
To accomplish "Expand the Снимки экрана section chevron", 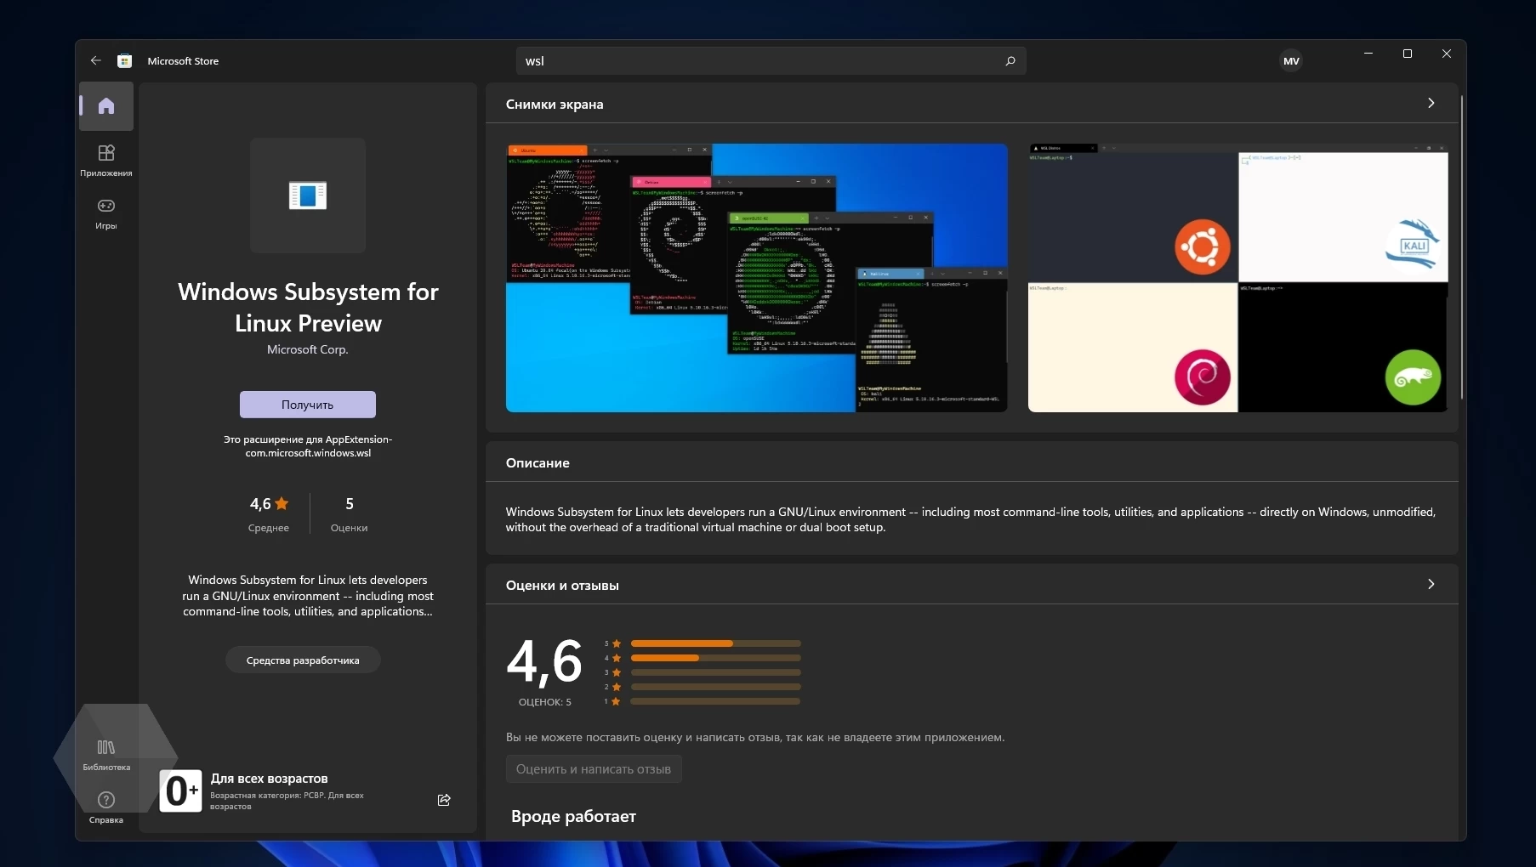I will [x=1431, y=103].
